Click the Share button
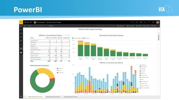The width and height of the screenshot is (179, 100). coord(154,26)
